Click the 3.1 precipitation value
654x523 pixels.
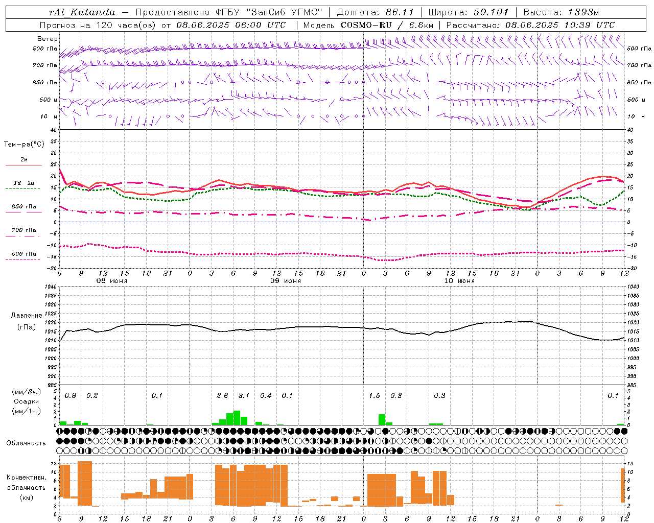tap(244, 396)
